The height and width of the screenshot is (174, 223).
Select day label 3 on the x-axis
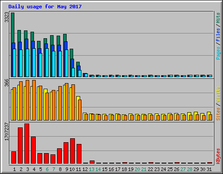pyautogui.click(x=27, y=169)
